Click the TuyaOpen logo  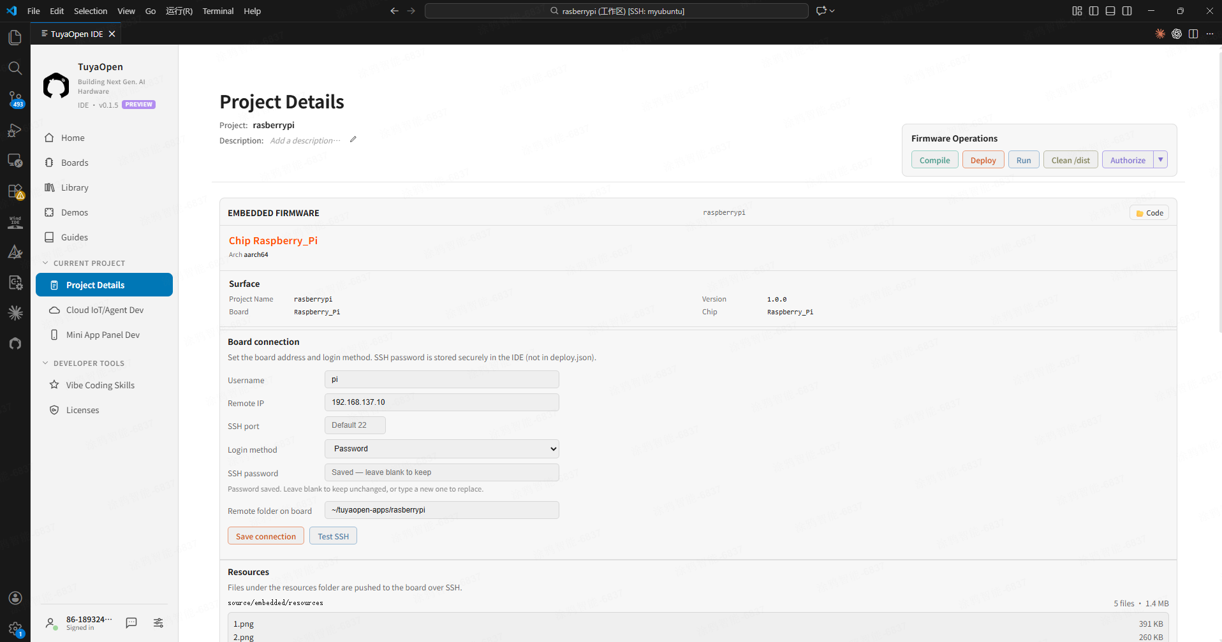(56, 85)
